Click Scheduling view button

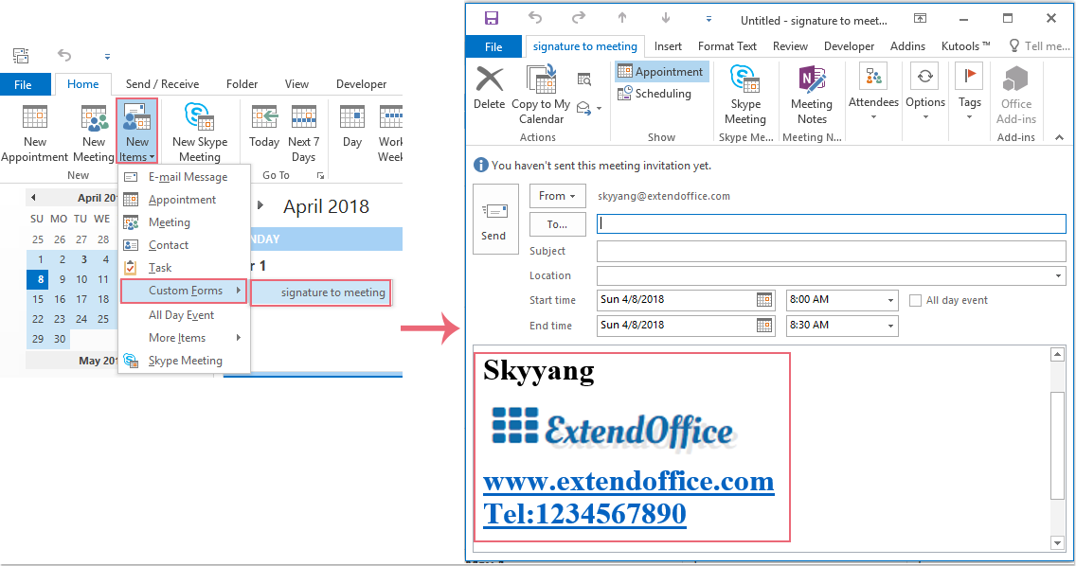(x=654, y=94)
